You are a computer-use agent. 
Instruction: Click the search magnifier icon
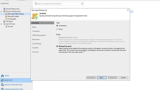click(36, 4)
